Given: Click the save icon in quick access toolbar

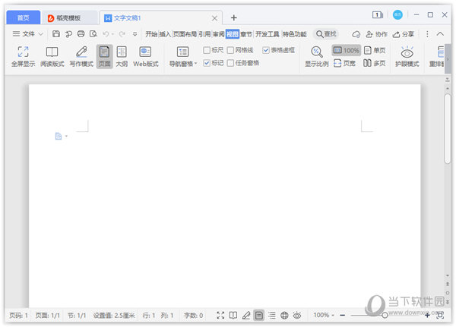Looking at the screenshot, I should pos(56,34).
